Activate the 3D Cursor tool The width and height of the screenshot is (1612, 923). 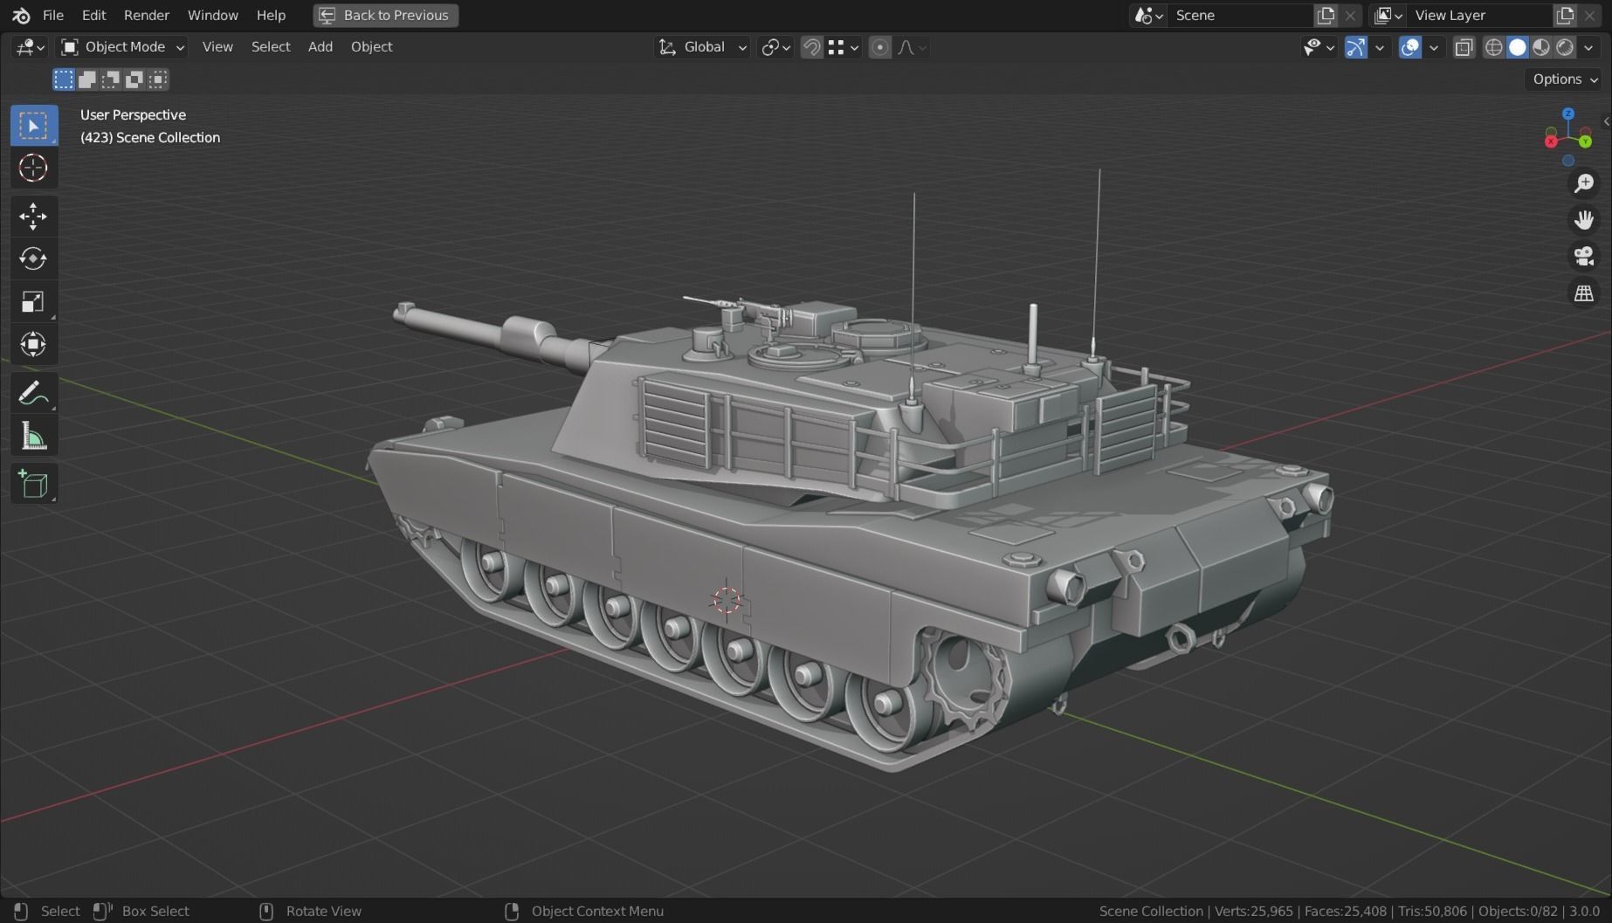click(x=33, y=168)
